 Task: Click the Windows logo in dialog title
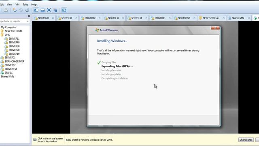pyautogui.click(x=97, y=30)
